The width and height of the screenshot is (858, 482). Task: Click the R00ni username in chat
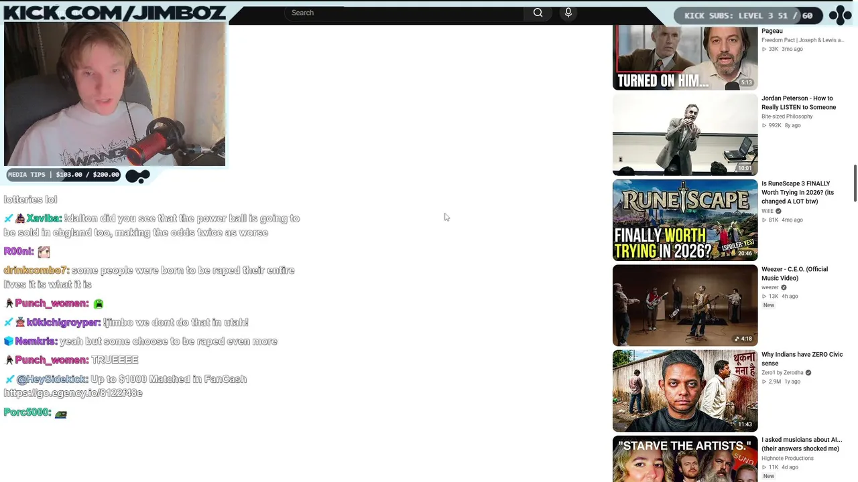(19, 252)
